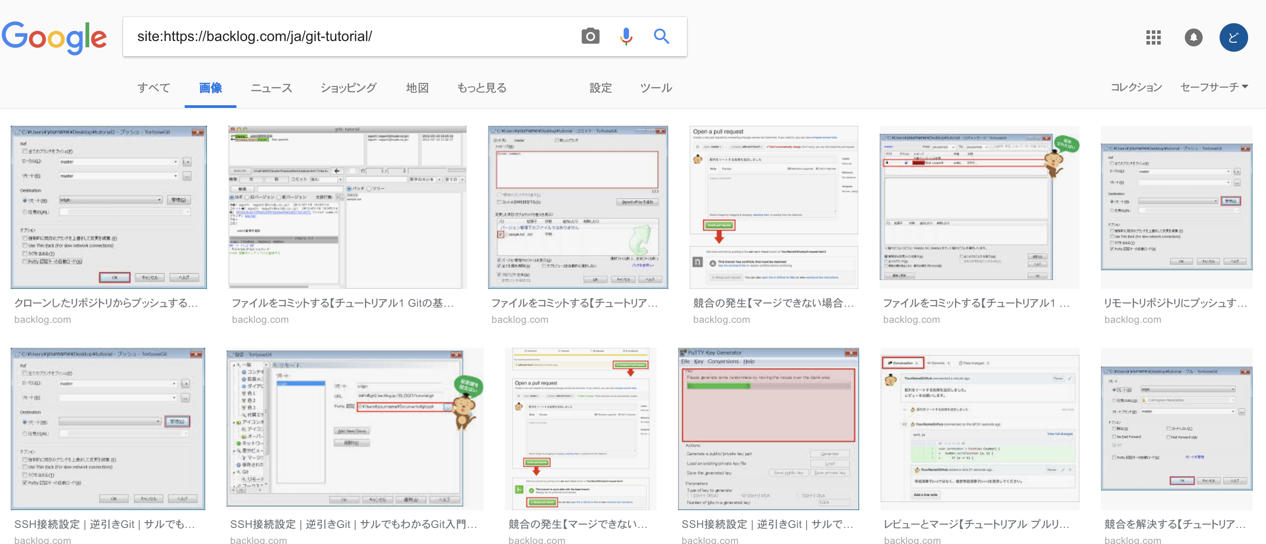
Task: Open the もっと見る dropdown
Action: pos(481,87)
